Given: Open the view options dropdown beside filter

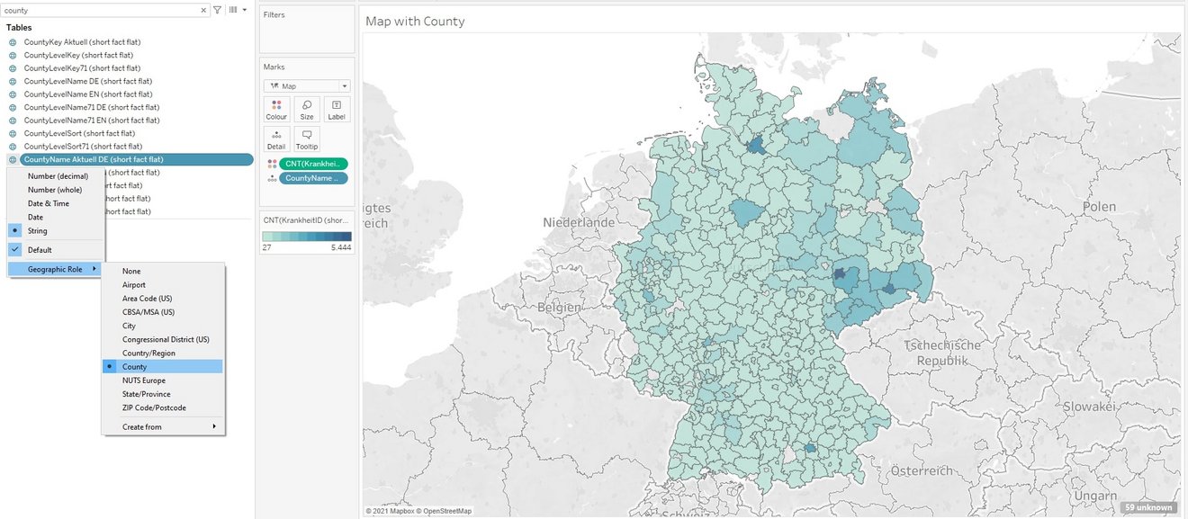Looking at the screenshot, I should point(238,10).
